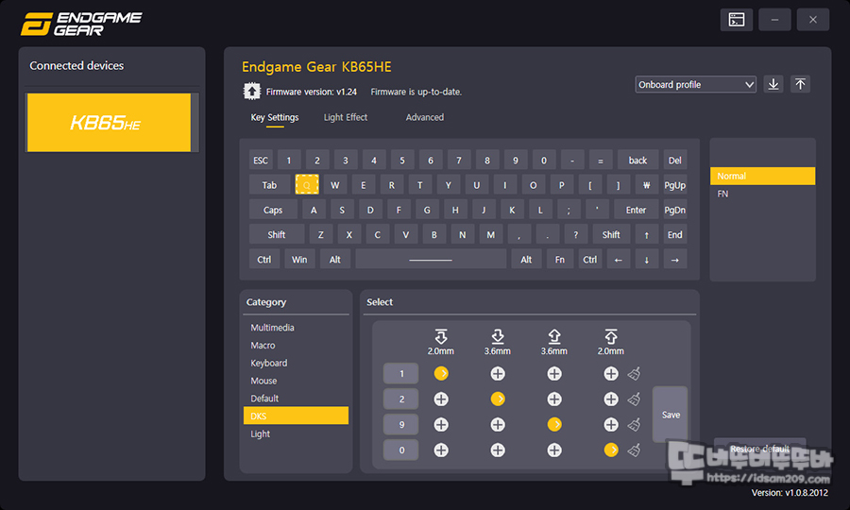Select the highlighted Q key on keyboard
Viewport: 850px width, 510px height.
tap(307, 185)
